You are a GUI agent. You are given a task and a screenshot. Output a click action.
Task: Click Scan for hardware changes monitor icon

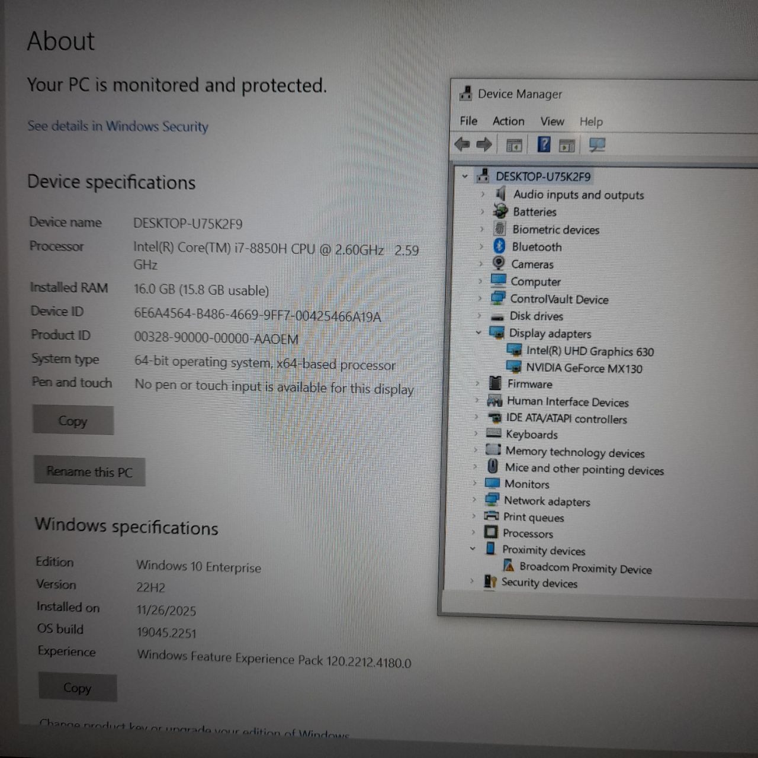coord(597,144)
